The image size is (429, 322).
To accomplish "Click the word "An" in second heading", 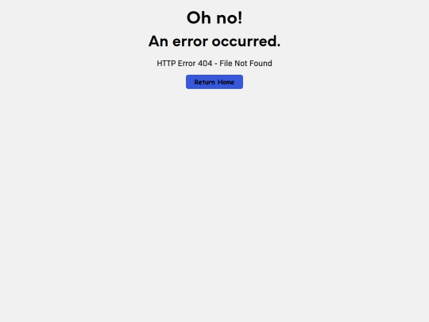I will (x=158, y=41).
